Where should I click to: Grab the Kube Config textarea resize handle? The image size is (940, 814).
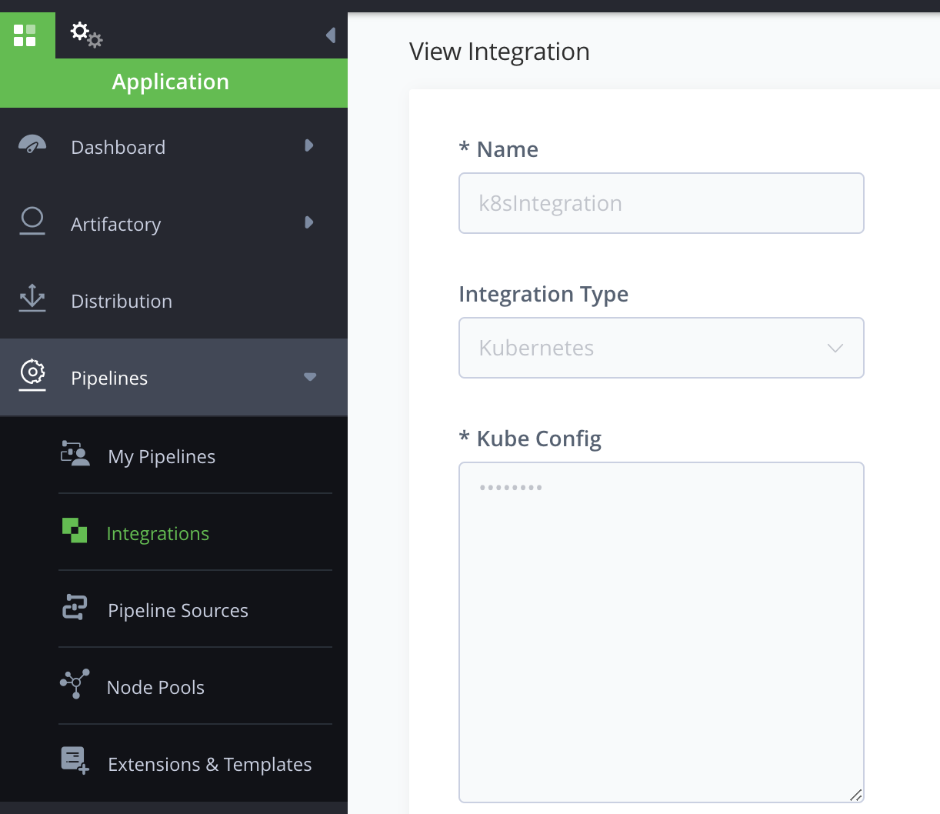point(855,795)
